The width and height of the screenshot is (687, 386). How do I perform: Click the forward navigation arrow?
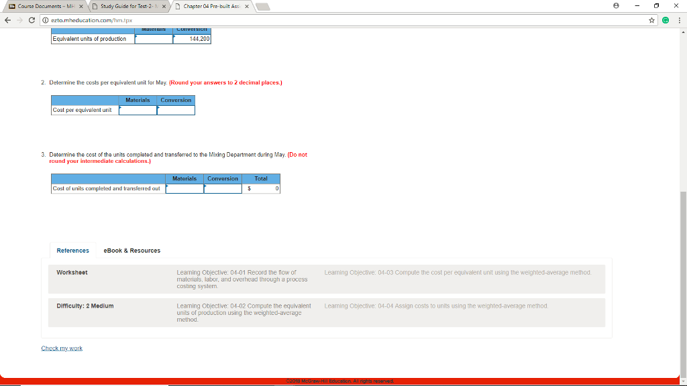(21, 20)
